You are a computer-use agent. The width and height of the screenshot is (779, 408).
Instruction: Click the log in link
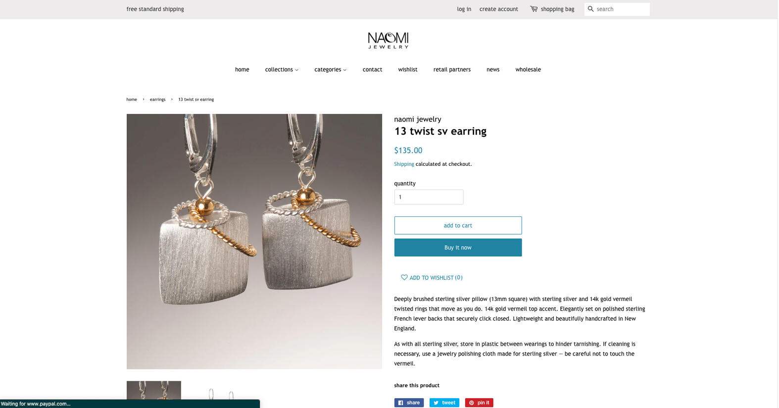pyautogui.click(x=464, y=9)
